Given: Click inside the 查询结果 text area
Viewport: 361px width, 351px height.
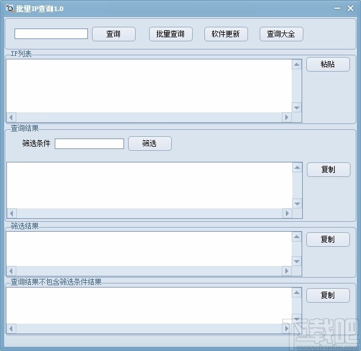Looking at the screenshot, I should coord(150,185).
